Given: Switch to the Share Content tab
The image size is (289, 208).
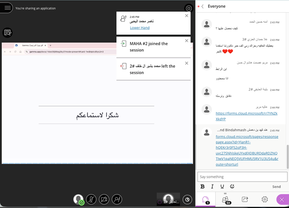Looking at the screenshot, I should click(x=245, y=199).
